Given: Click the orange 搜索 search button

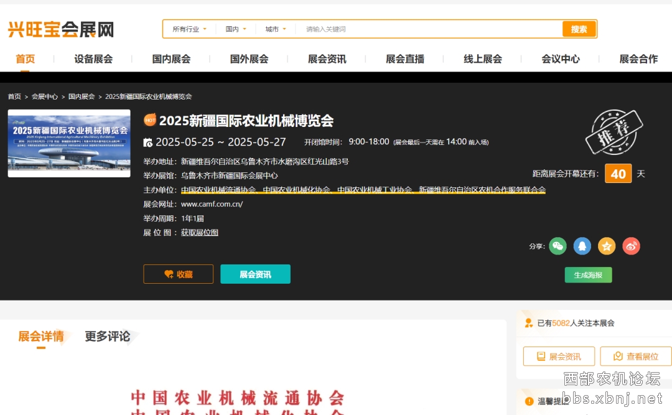Looking at the screenshot, I should tap(579, 29).
